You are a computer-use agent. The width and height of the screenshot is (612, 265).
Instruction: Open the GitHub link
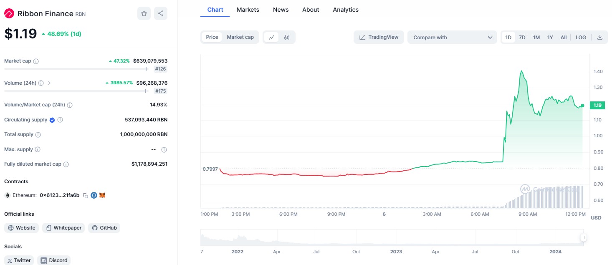coord(104,228)
